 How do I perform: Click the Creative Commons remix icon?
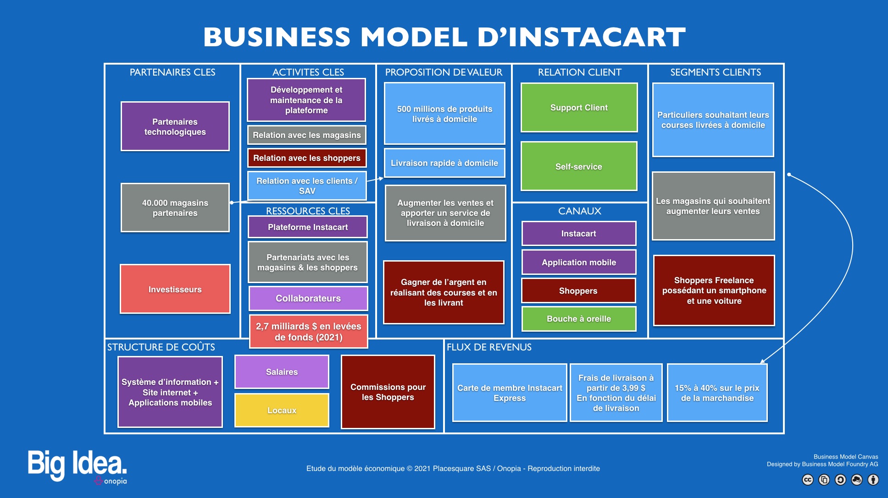[857, 480]
